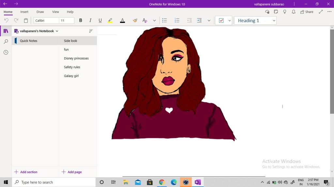Insert a bulleted list
The height and width of the screenshot is (187, 334).
[165, 20]
